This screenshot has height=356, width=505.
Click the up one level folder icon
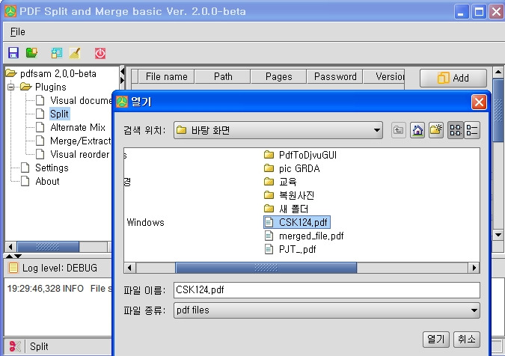click(399, 130)
